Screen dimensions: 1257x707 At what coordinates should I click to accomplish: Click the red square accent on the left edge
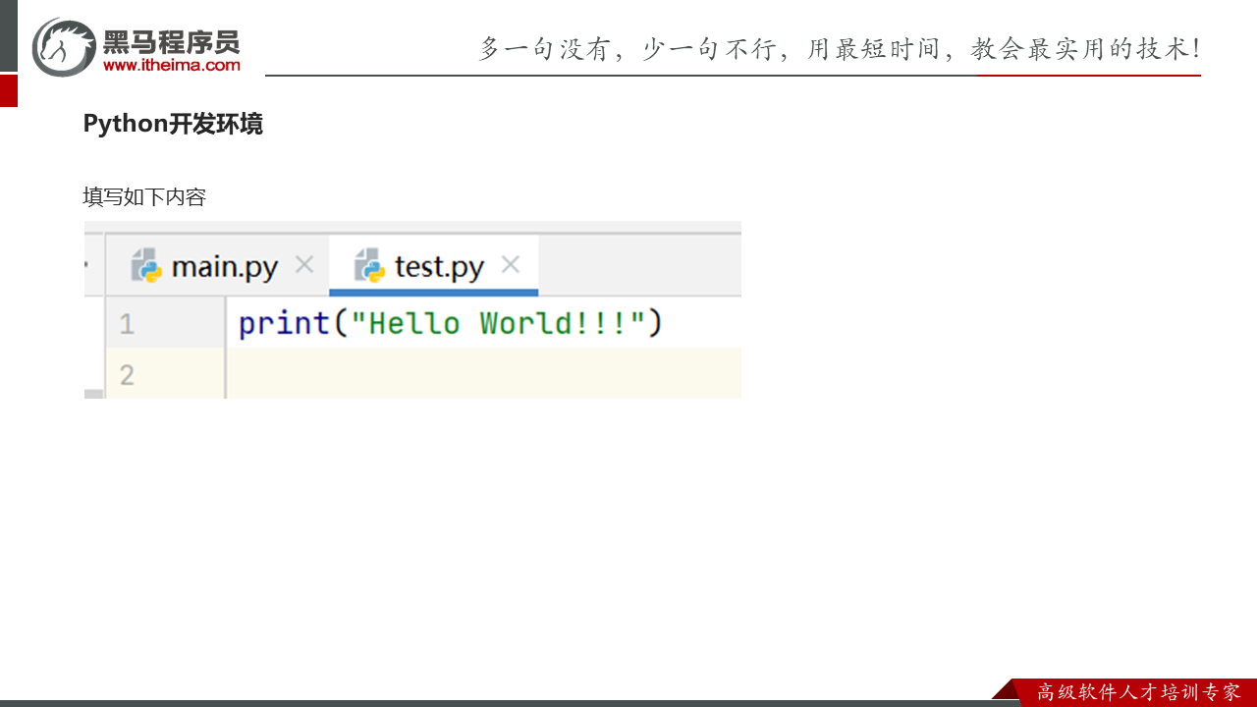point(8,90)
